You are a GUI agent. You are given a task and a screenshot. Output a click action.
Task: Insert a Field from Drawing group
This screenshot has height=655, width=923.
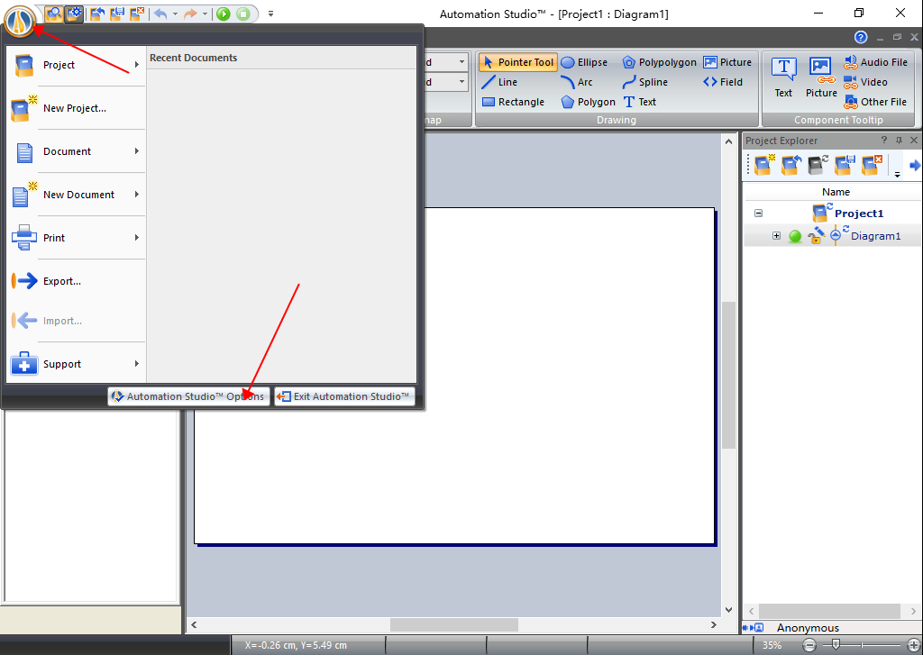[723, 82]
